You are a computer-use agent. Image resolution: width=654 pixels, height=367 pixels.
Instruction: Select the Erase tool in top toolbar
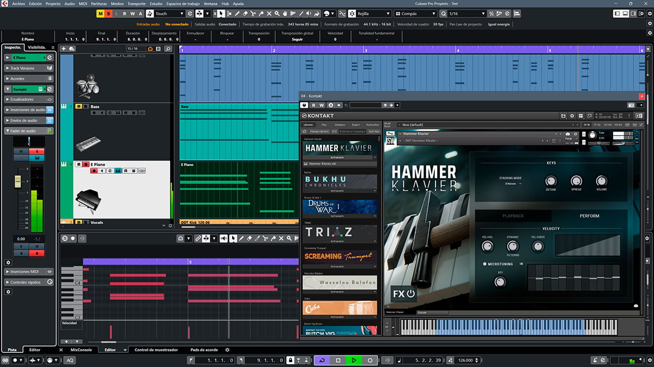(245, 14)
